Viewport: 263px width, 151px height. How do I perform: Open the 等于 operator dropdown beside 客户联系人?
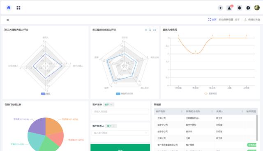(111, 126)
